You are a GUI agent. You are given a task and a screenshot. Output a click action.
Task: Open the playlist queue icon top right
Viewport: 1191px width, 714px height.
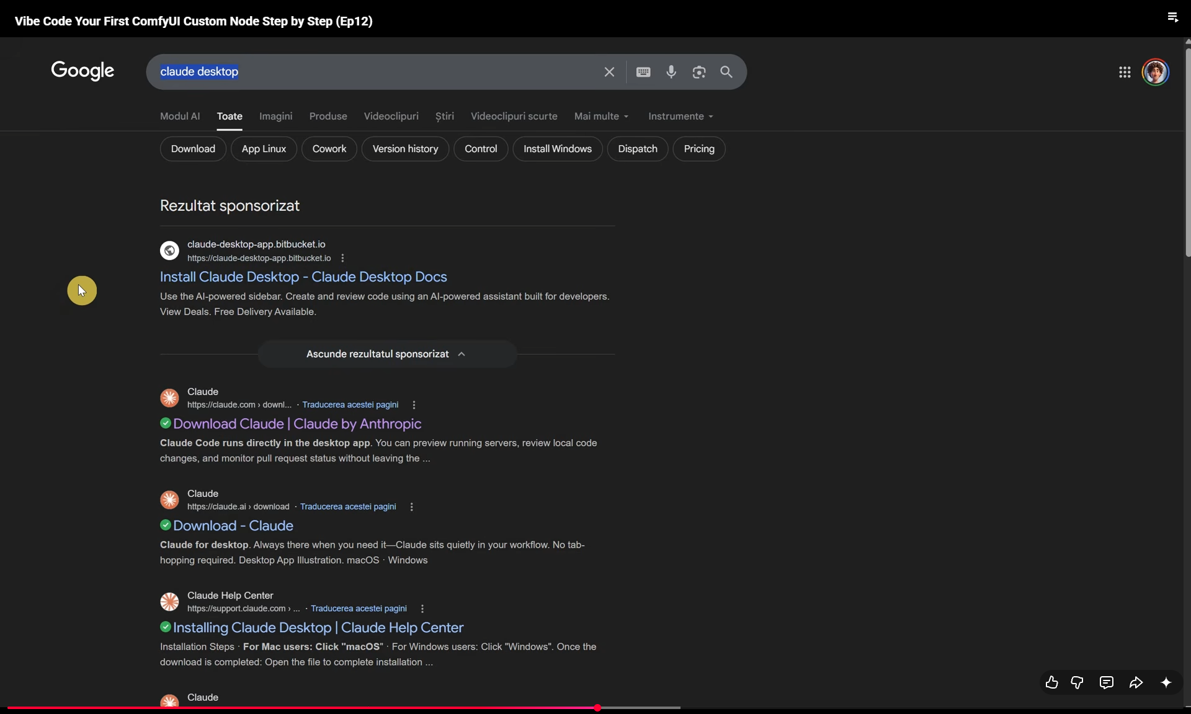click(1172, 17)
